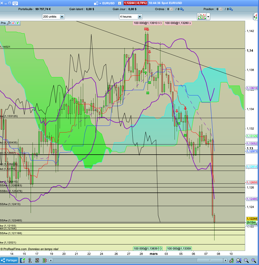Click the 1,12485 purple axis label
This screenshot has height=265, width=259.
[252, 199]
